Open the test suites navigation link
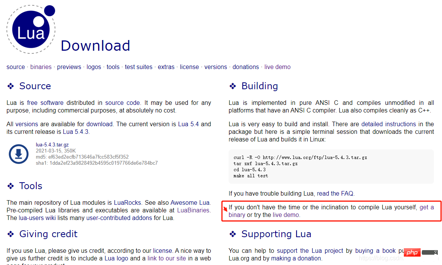This screenshot has width=442, height=265. [139, 67]
